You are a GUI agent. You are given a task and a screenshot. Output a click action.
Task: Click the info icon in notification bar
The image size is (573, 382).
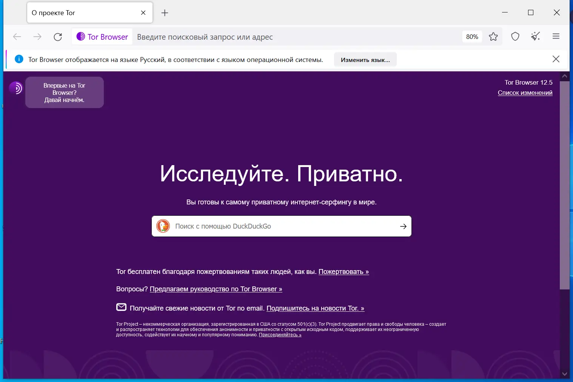point(19,59)
